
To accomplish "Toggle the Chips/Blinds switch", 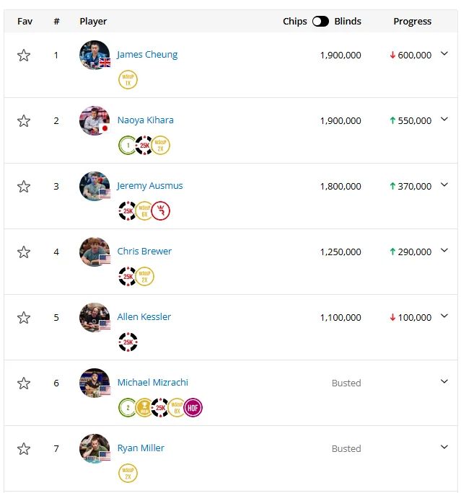I will point(320,22).
